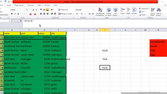This screenshot has height=94, width=167.
Task: Apply the red Font Color
Action: click(35, 14)
